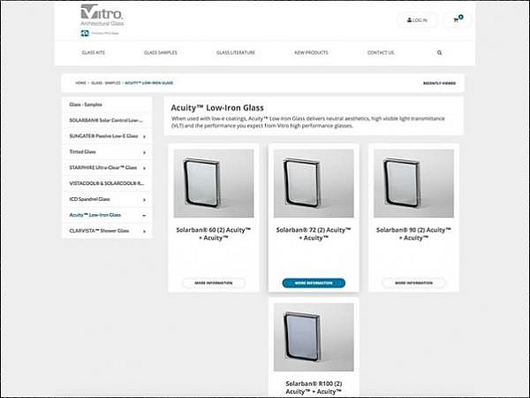This screenshot has width=530, height=398.
Task: Open the shopping cart icon
Action: 458,19
